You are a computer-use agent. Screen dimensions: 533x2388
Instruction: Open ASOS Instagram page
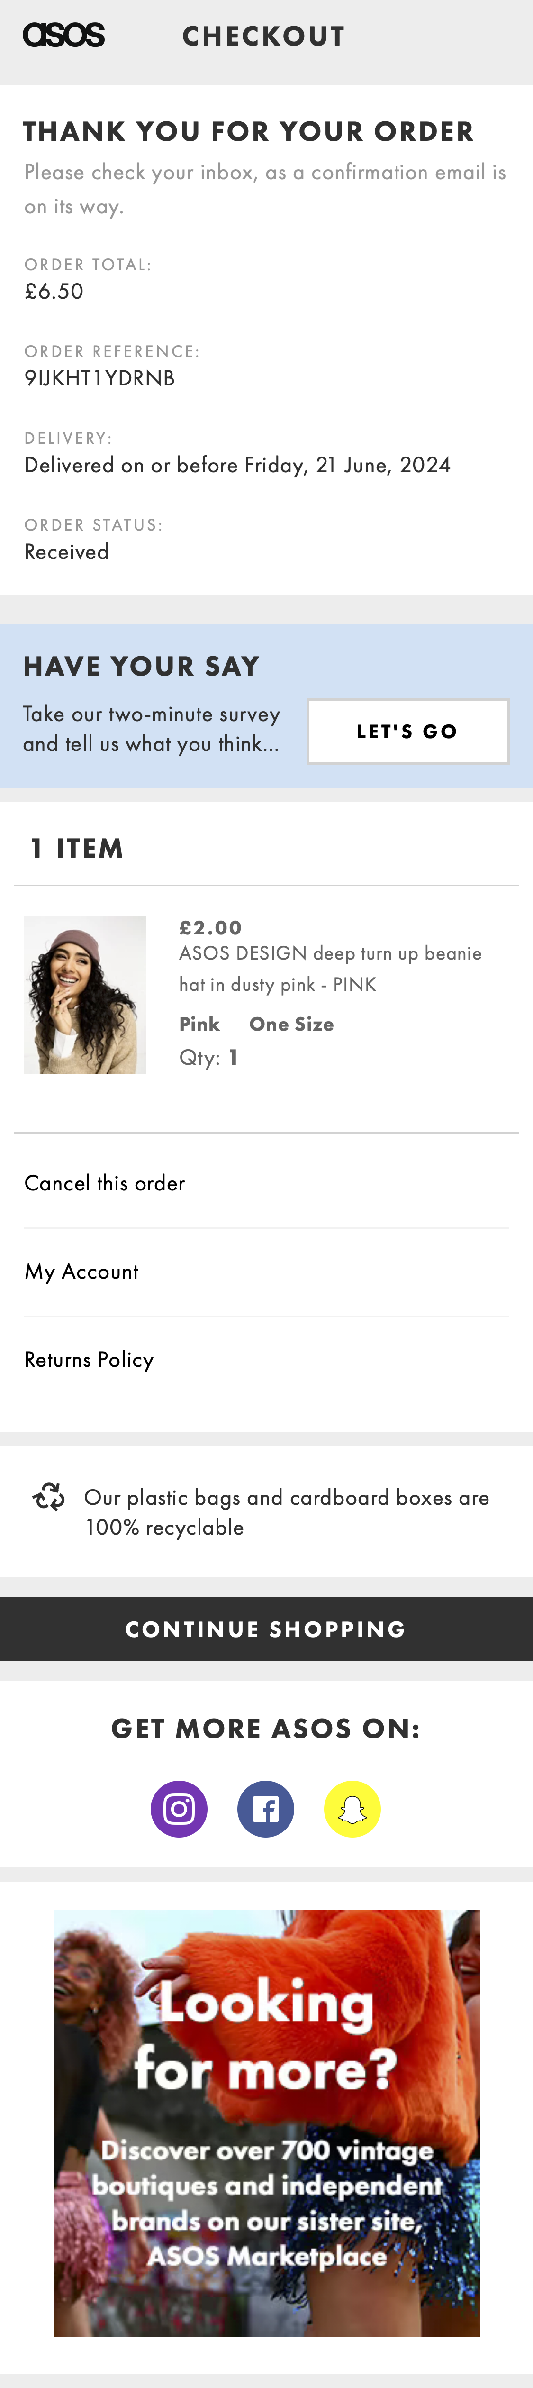click(x=179, y=1809)
